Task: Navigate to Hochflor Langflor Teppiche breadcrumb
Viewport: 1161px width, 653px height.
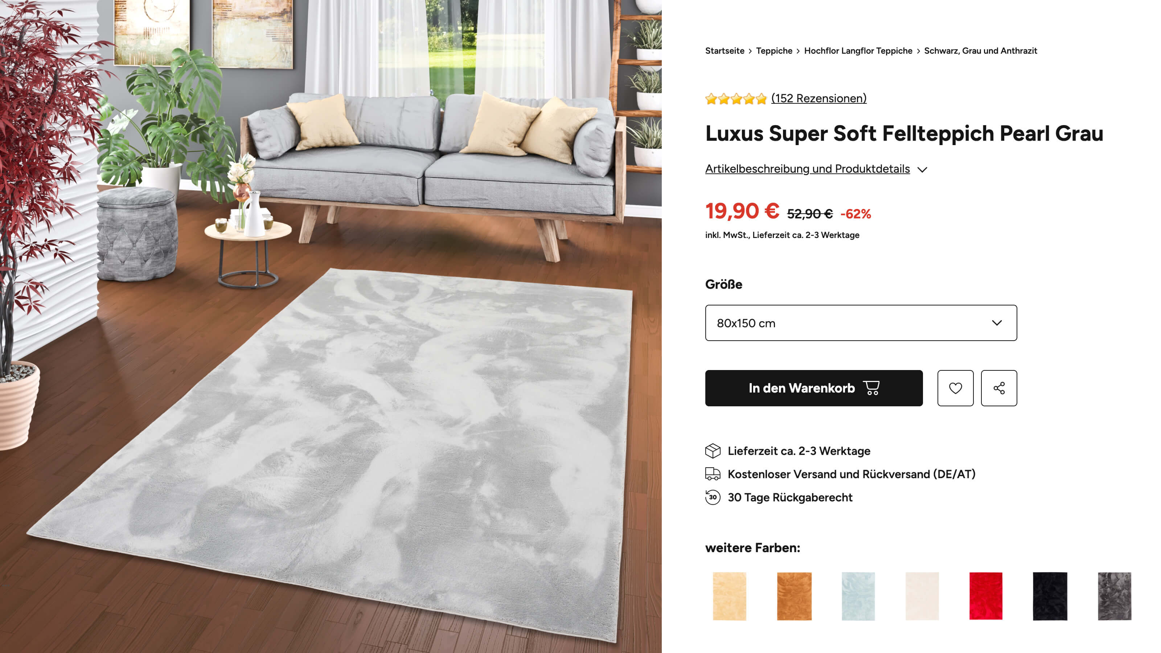Action: point(858,50)
